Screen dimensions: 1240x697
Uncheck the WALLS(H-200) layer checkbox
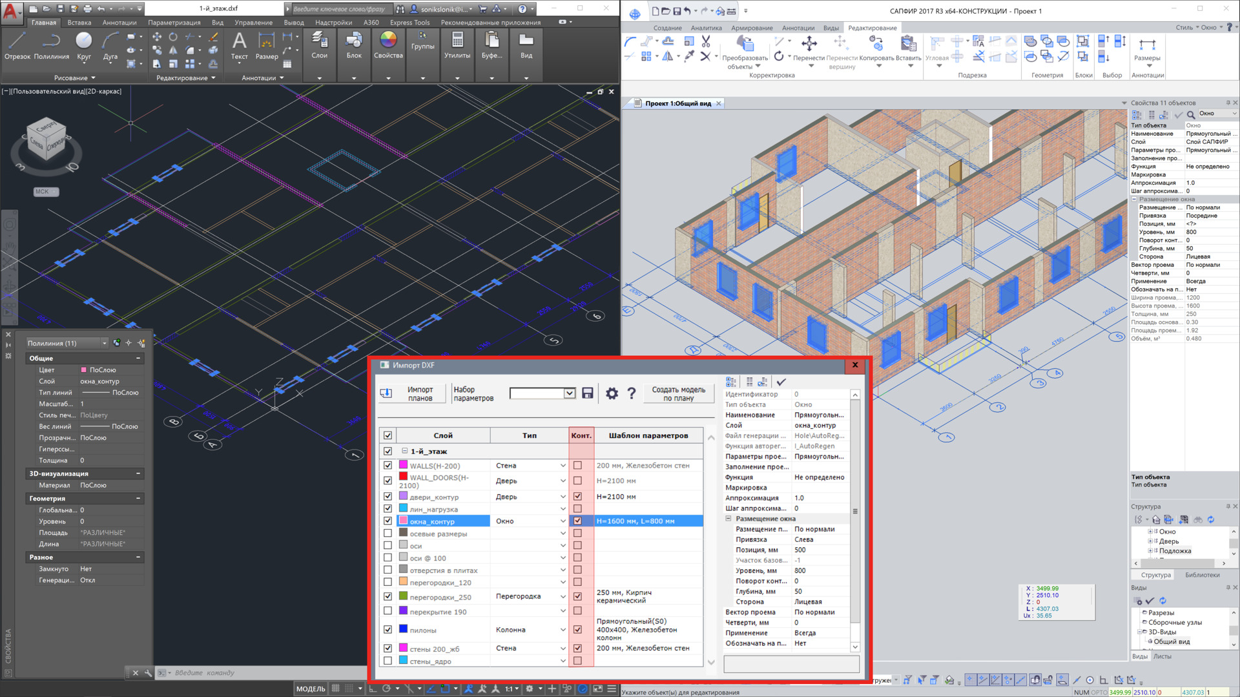(387, 465)
